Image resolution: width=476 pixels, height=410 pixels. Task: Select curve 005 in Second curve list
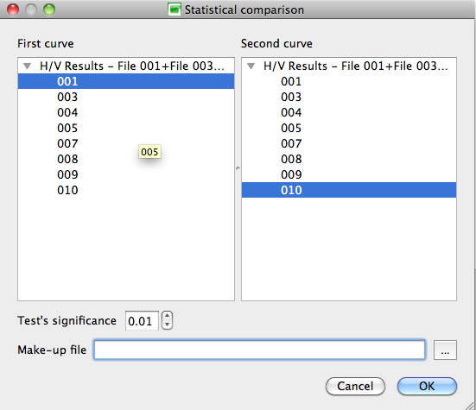tap(349, 128)
